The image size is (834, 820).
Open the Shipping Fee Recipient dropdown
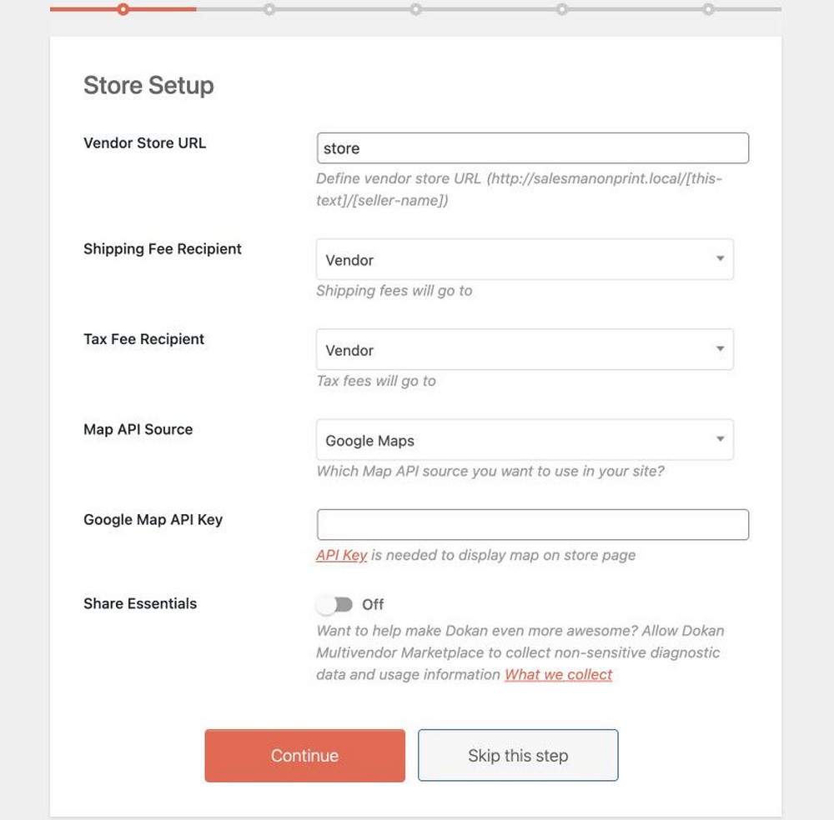point(525,259)
